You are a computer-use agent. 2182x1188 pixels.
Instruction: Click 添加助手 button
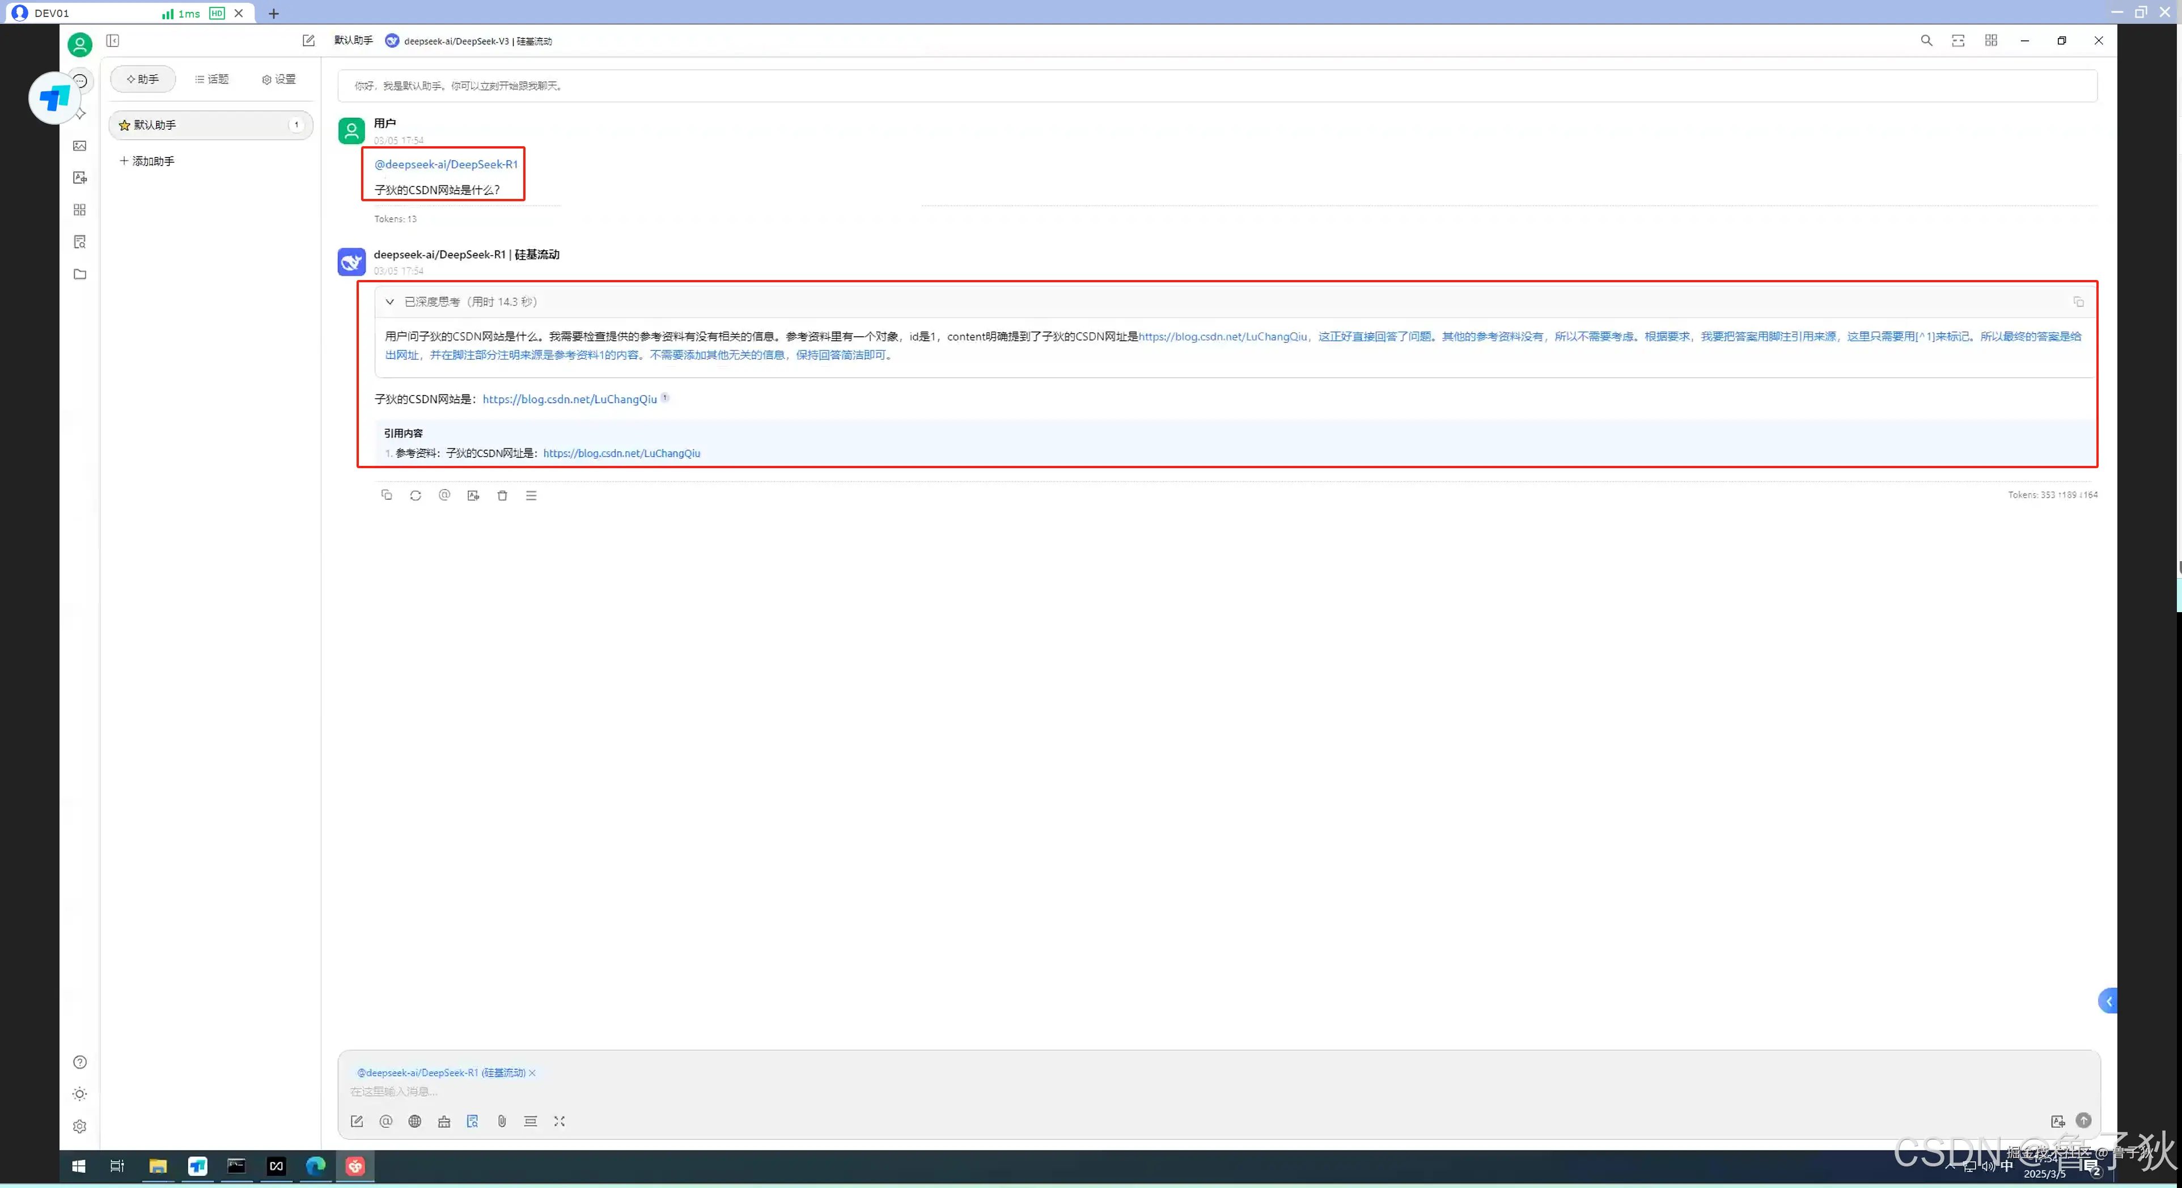(x=147, y=161)
